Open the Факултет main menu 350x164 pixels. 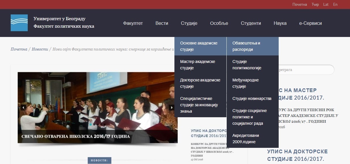click(x=133, y=23)
